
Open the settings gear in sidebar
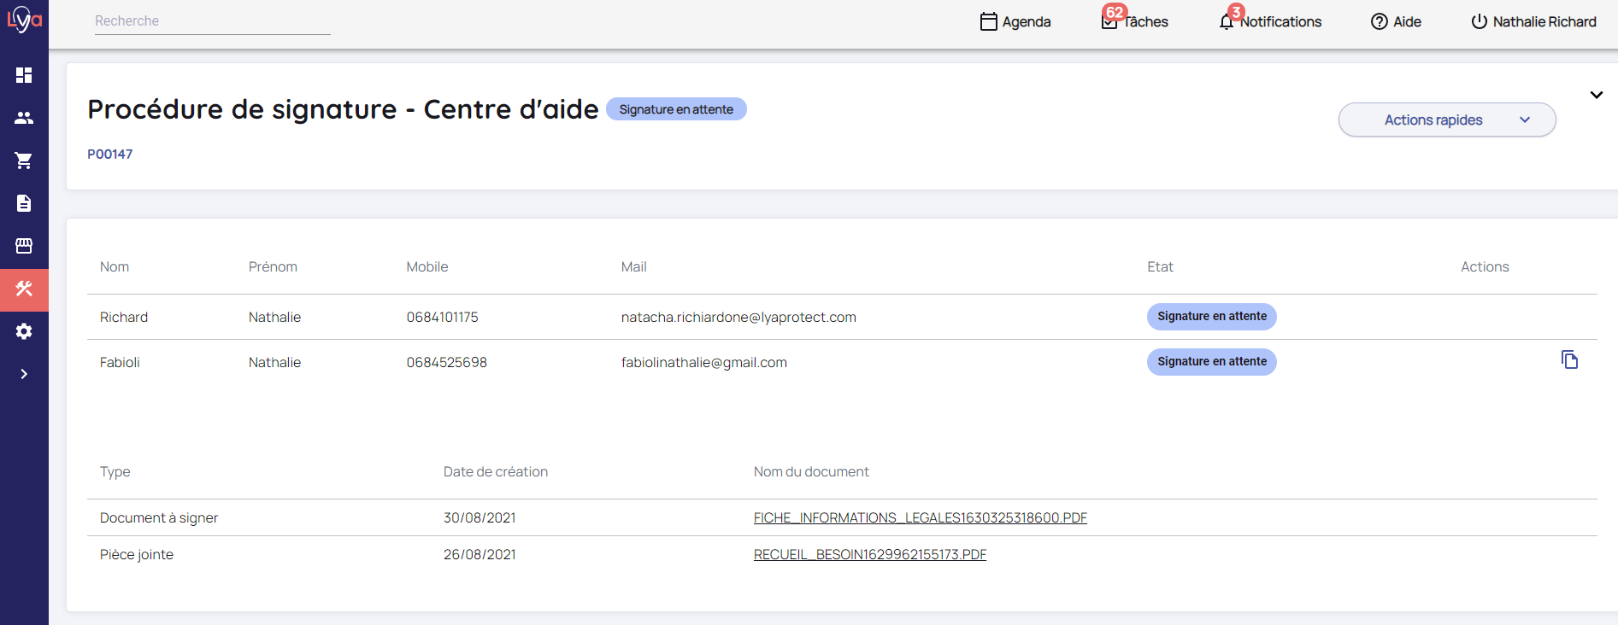24,331
